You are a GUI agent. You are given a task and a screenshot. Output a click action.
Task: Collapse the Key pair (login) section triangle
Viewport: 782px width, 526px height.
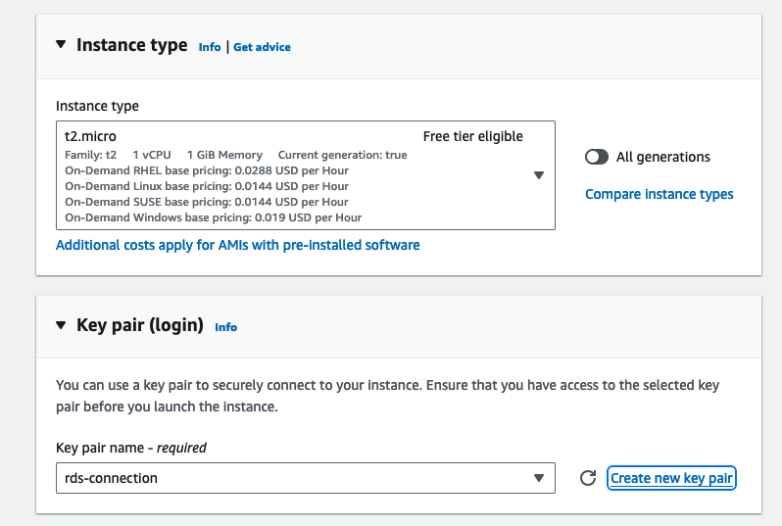pos(61,325)
